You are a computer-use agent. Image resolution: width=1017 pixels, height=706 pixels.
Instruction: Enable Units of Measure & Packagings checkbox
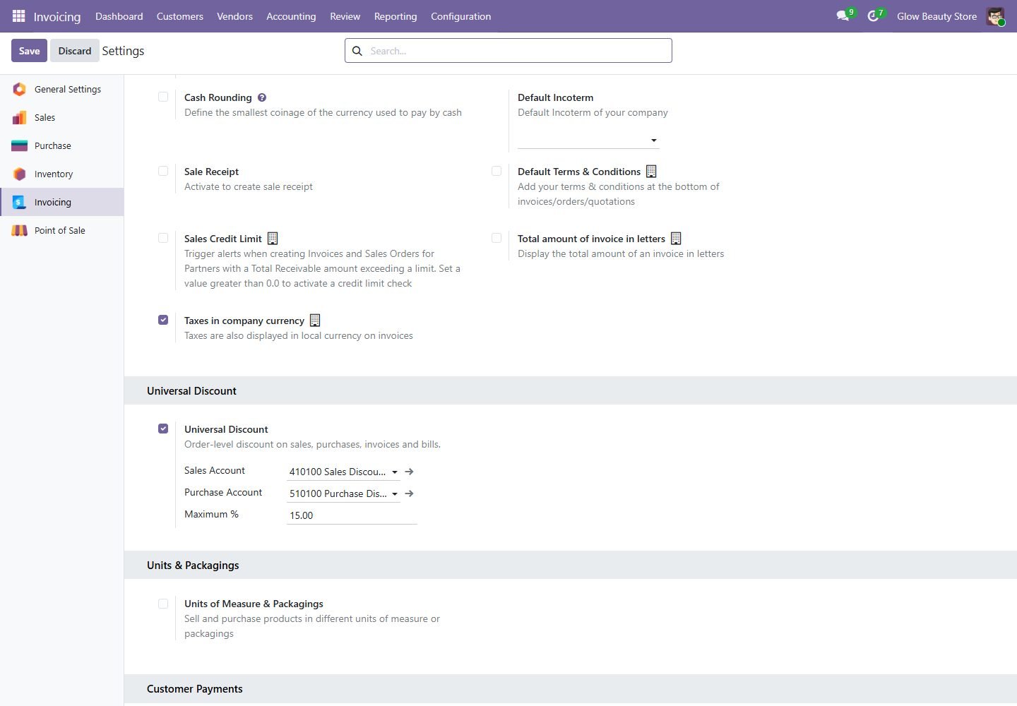coord(163,604)
